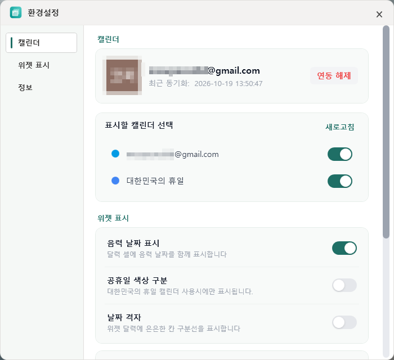Close the 환경설정 window

[379, 15]
